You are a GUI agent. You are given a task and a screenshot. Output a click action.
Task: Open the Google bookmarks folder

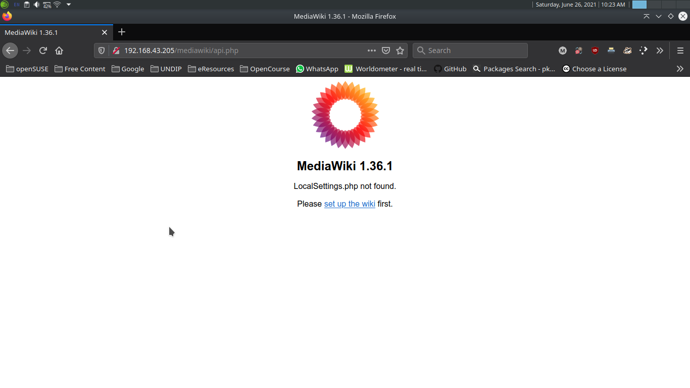point(128,69)
